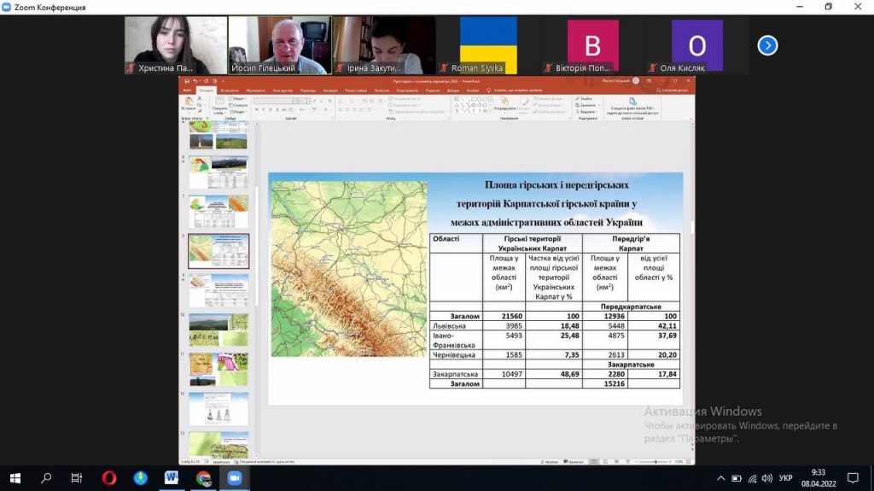This screenshot has height=491, width=874.
Task: Expand hidden system tray icons
Action: click(720, 477)
